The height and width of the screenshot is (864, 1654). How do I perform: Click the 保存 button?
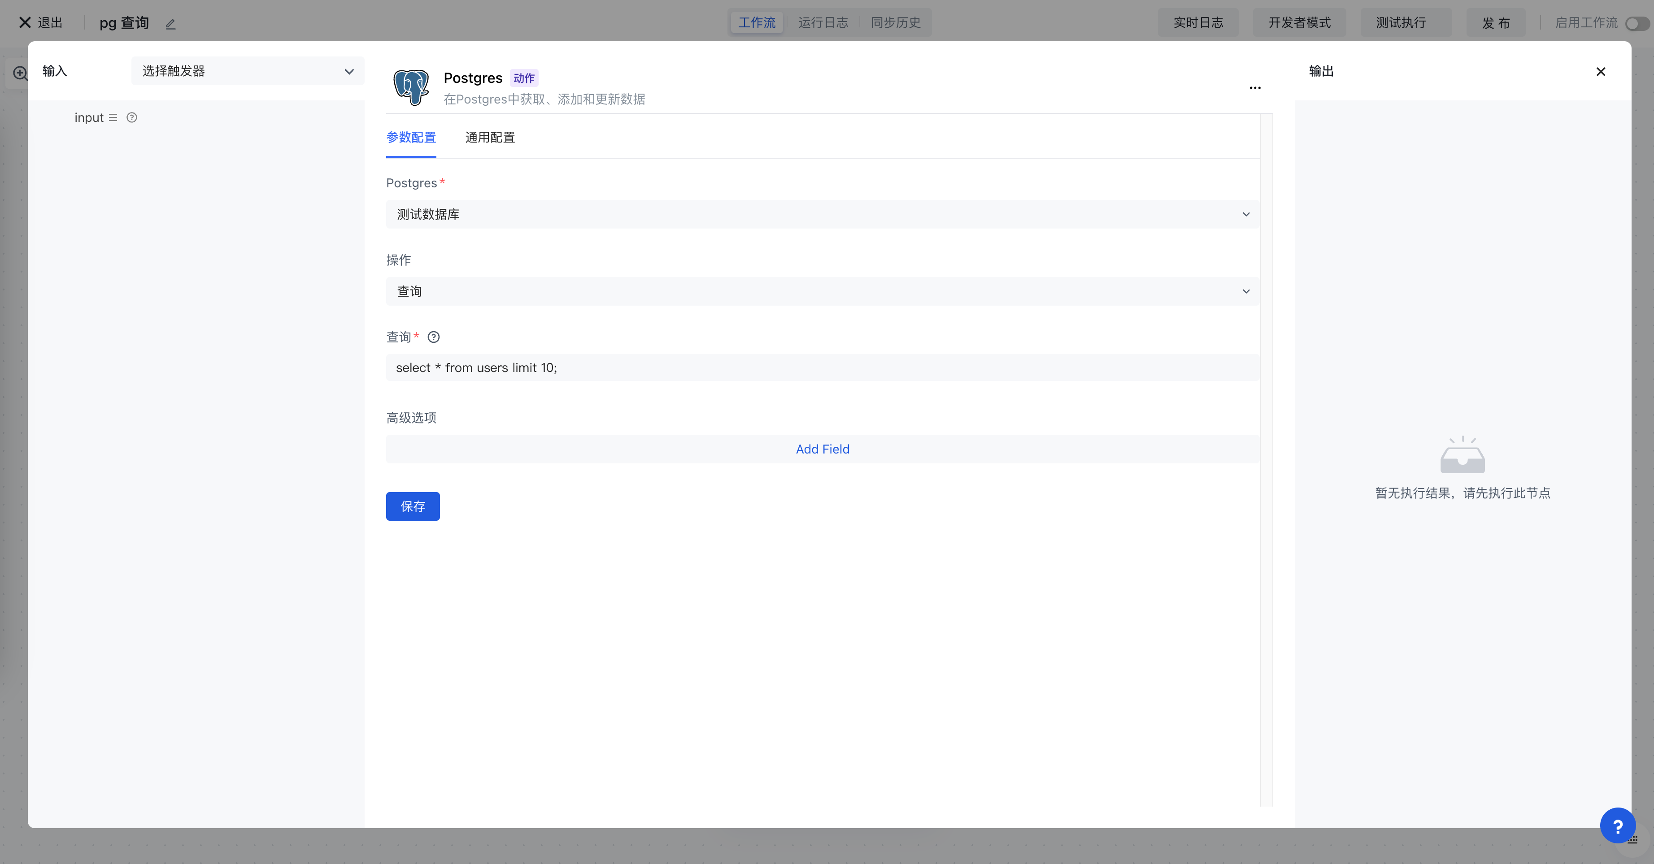pos(412,506)
